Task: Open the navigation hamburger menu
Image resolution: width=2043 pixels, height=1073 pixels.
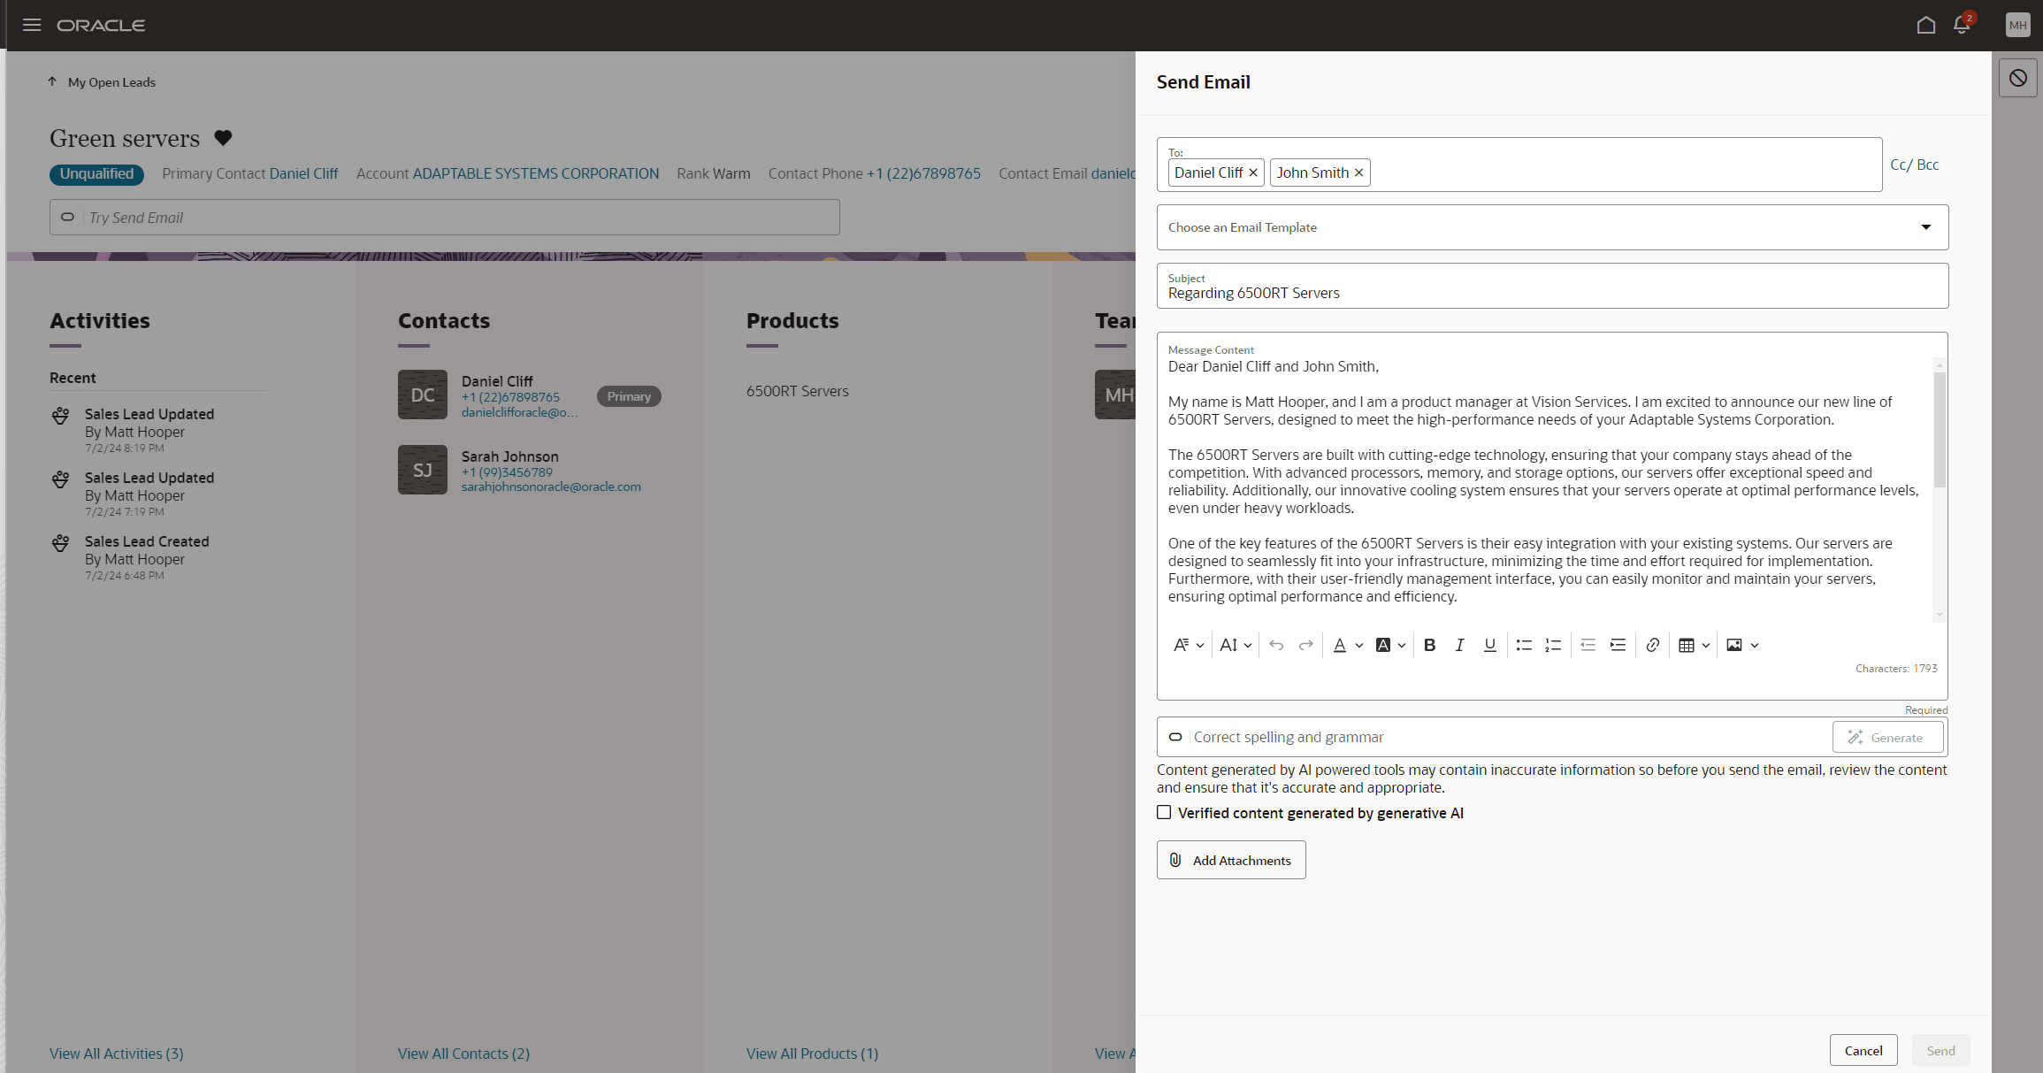Action: point(32,25)
